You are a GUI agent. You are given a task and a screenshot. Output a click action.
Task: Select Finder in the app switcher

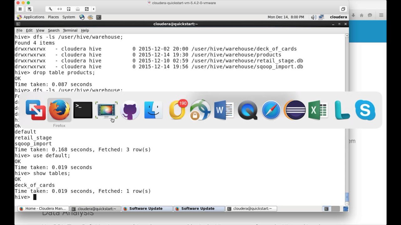click(153, 110)
